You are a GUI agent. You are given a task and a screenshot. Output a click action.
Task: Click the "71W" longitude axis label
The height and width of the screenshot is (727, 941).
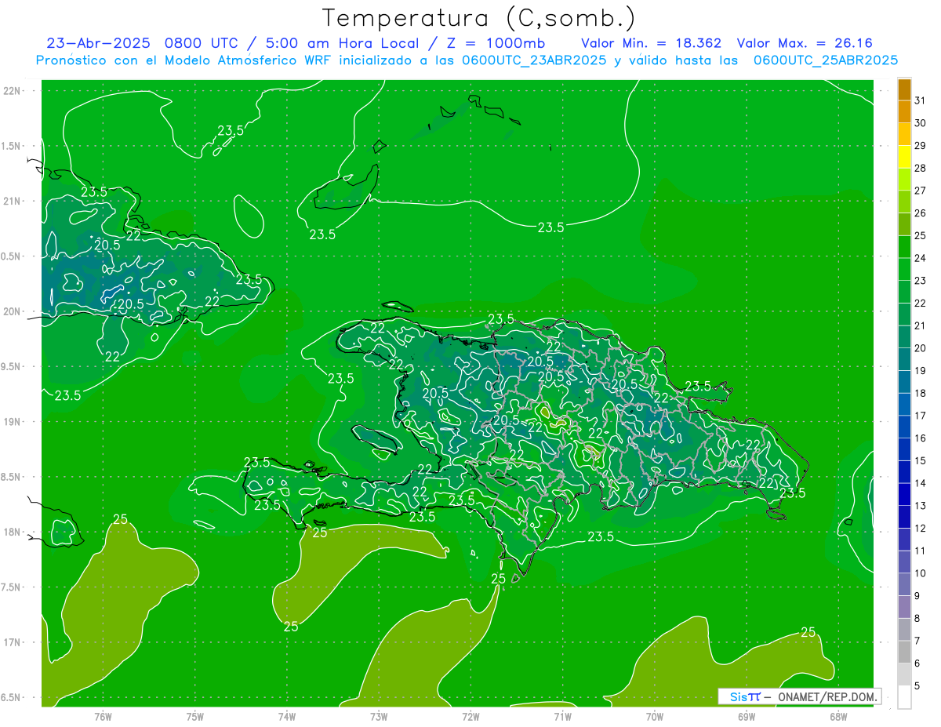pos(562,717)
